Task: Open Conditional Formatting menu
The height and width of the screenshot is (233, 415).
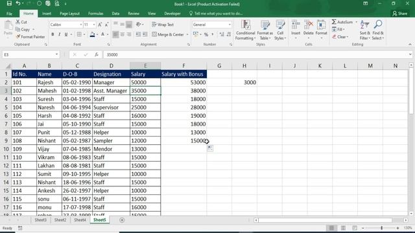Action: pyautogui.click(x=245, y=30)
